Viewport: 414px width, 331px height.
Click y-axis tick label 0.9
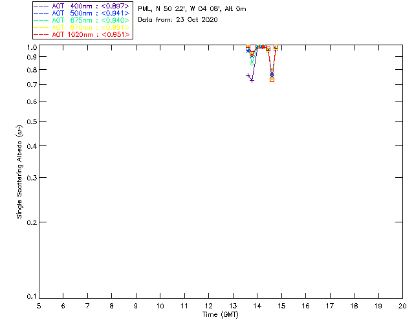[32, 57]
